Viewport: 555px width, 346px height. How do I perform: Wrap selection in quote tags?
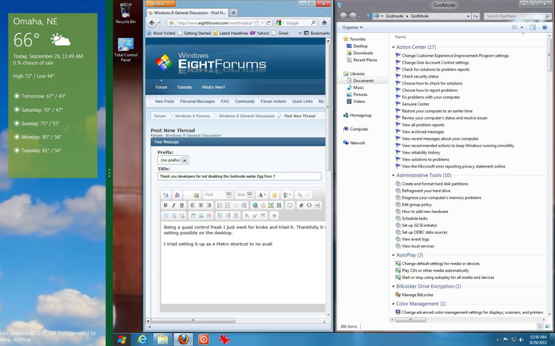coord(290,205)
